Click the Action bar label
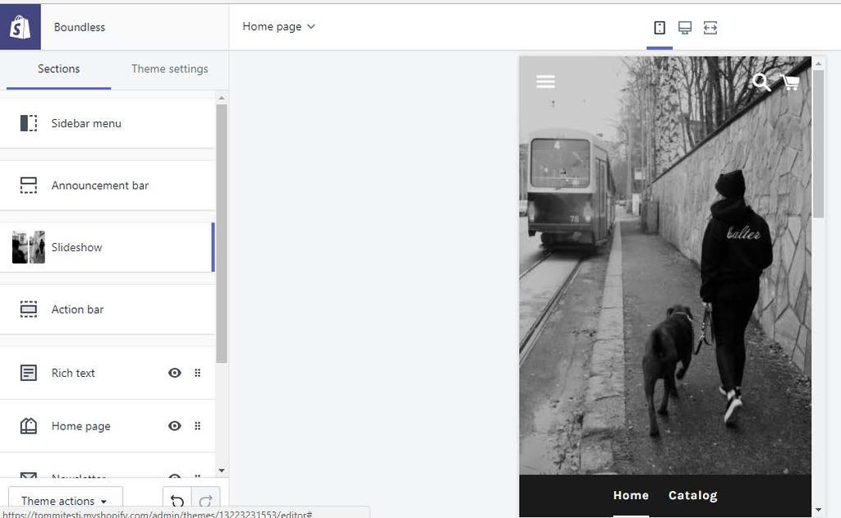Screen dimensions: 841x518 pyautogui.click(x=77, y=309)
